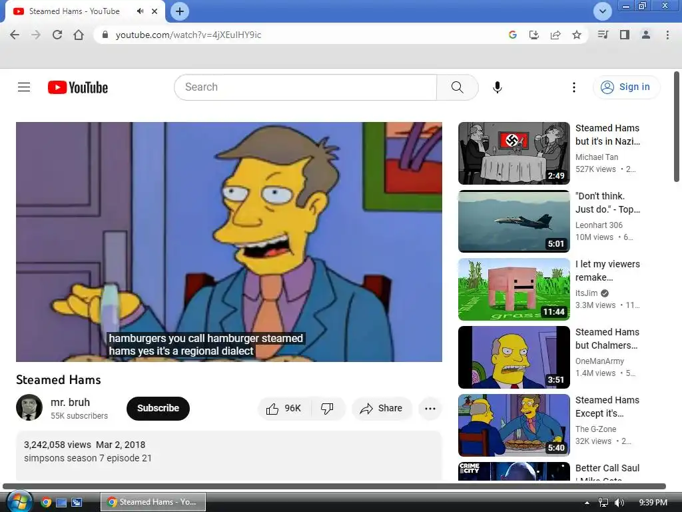
Task: Click the OneManArmy channel name
Action: point(599,361)
